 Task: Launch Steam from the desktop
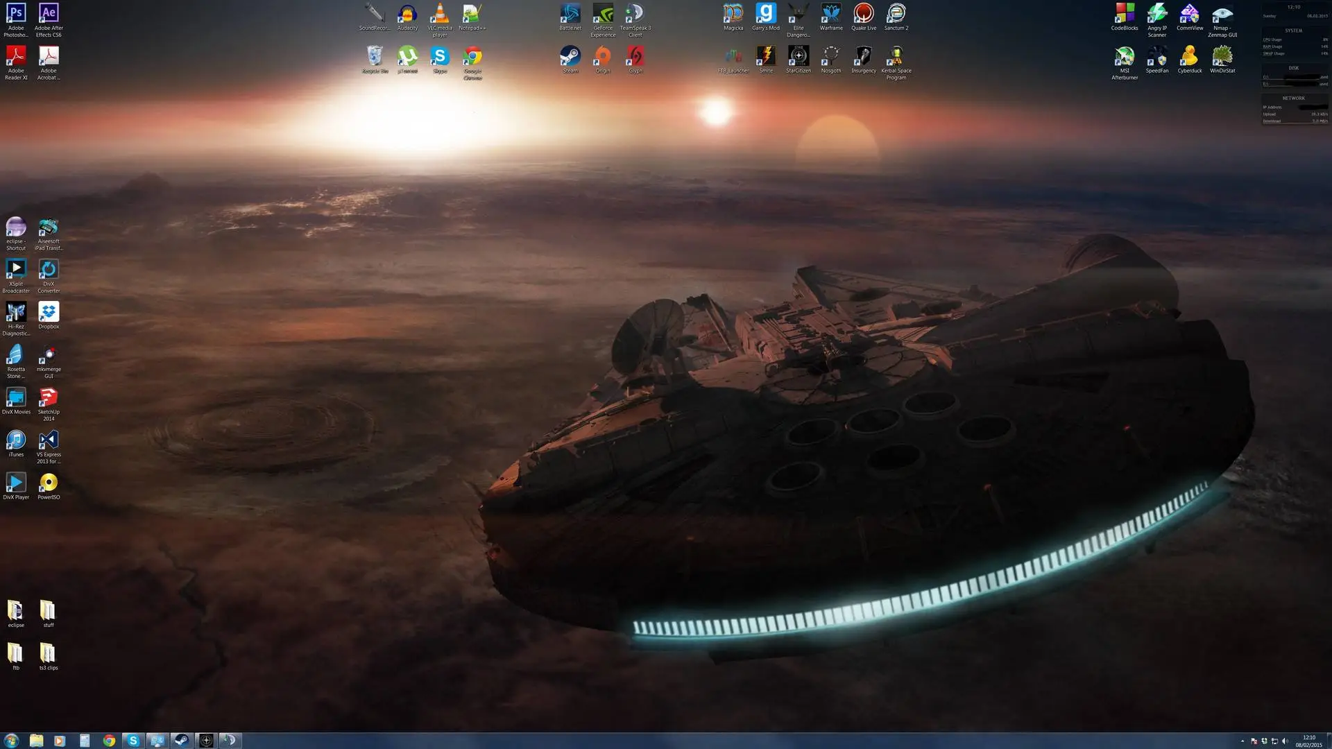tap(570, 60)
